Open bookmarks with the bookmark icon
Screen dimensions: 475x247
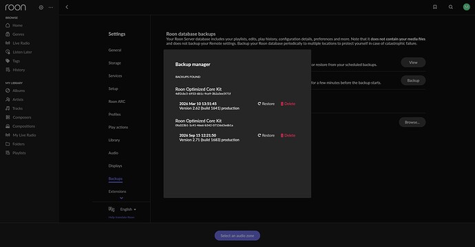(x=434, y=7)
